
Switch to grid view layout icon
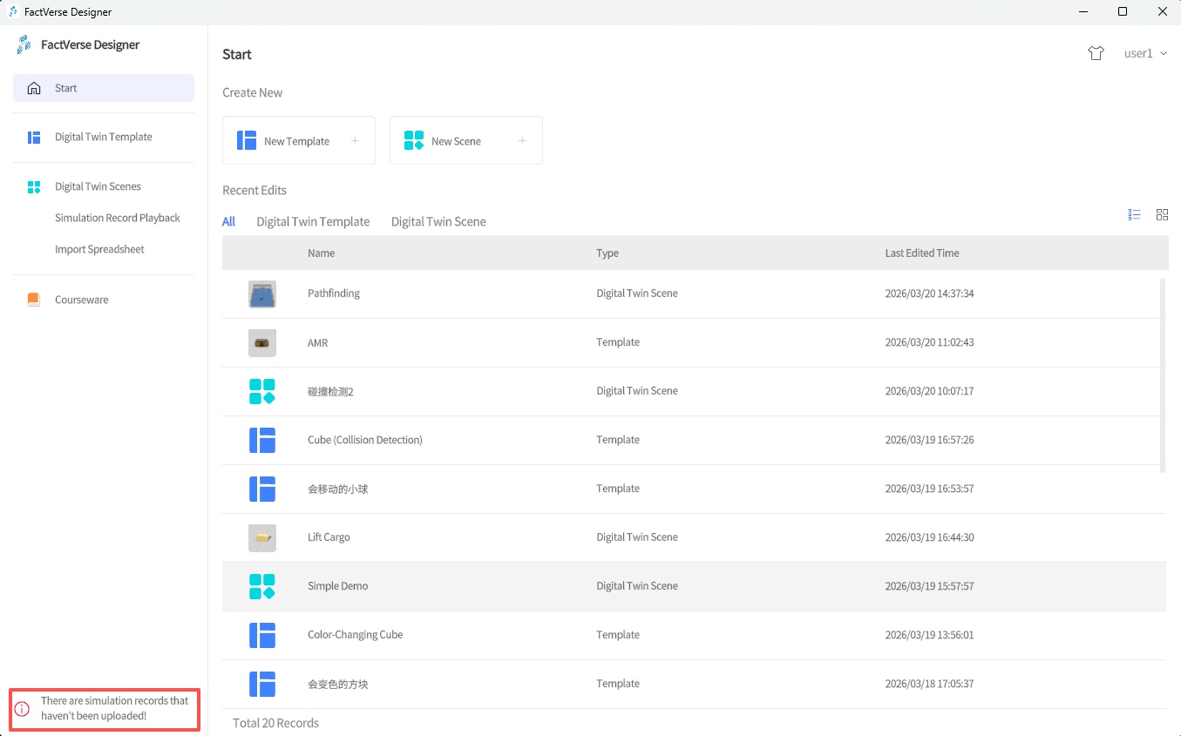[1162, 214]
